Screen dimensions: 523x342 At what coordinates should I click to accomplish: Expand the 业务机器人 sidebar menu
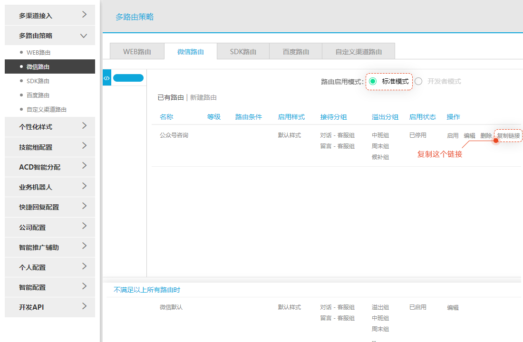50,187
